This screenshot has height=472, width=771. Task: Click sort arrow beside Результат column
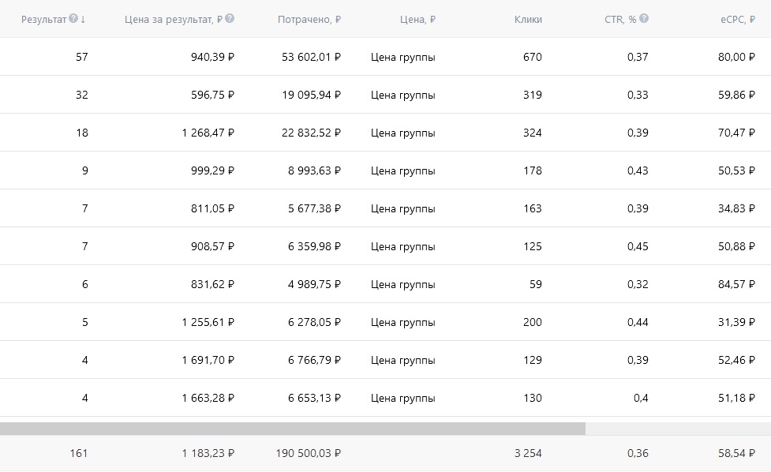[x=83, y=19]
